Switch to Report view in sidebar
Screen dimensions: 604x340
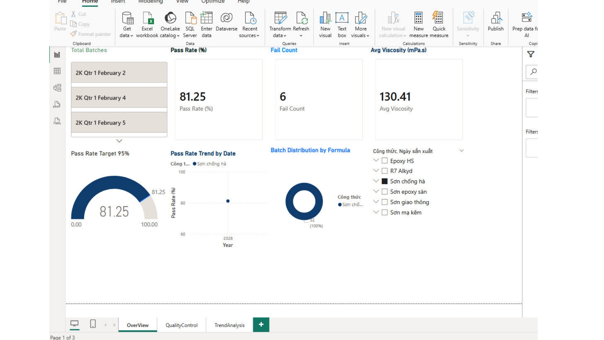(x=57, y=55)
